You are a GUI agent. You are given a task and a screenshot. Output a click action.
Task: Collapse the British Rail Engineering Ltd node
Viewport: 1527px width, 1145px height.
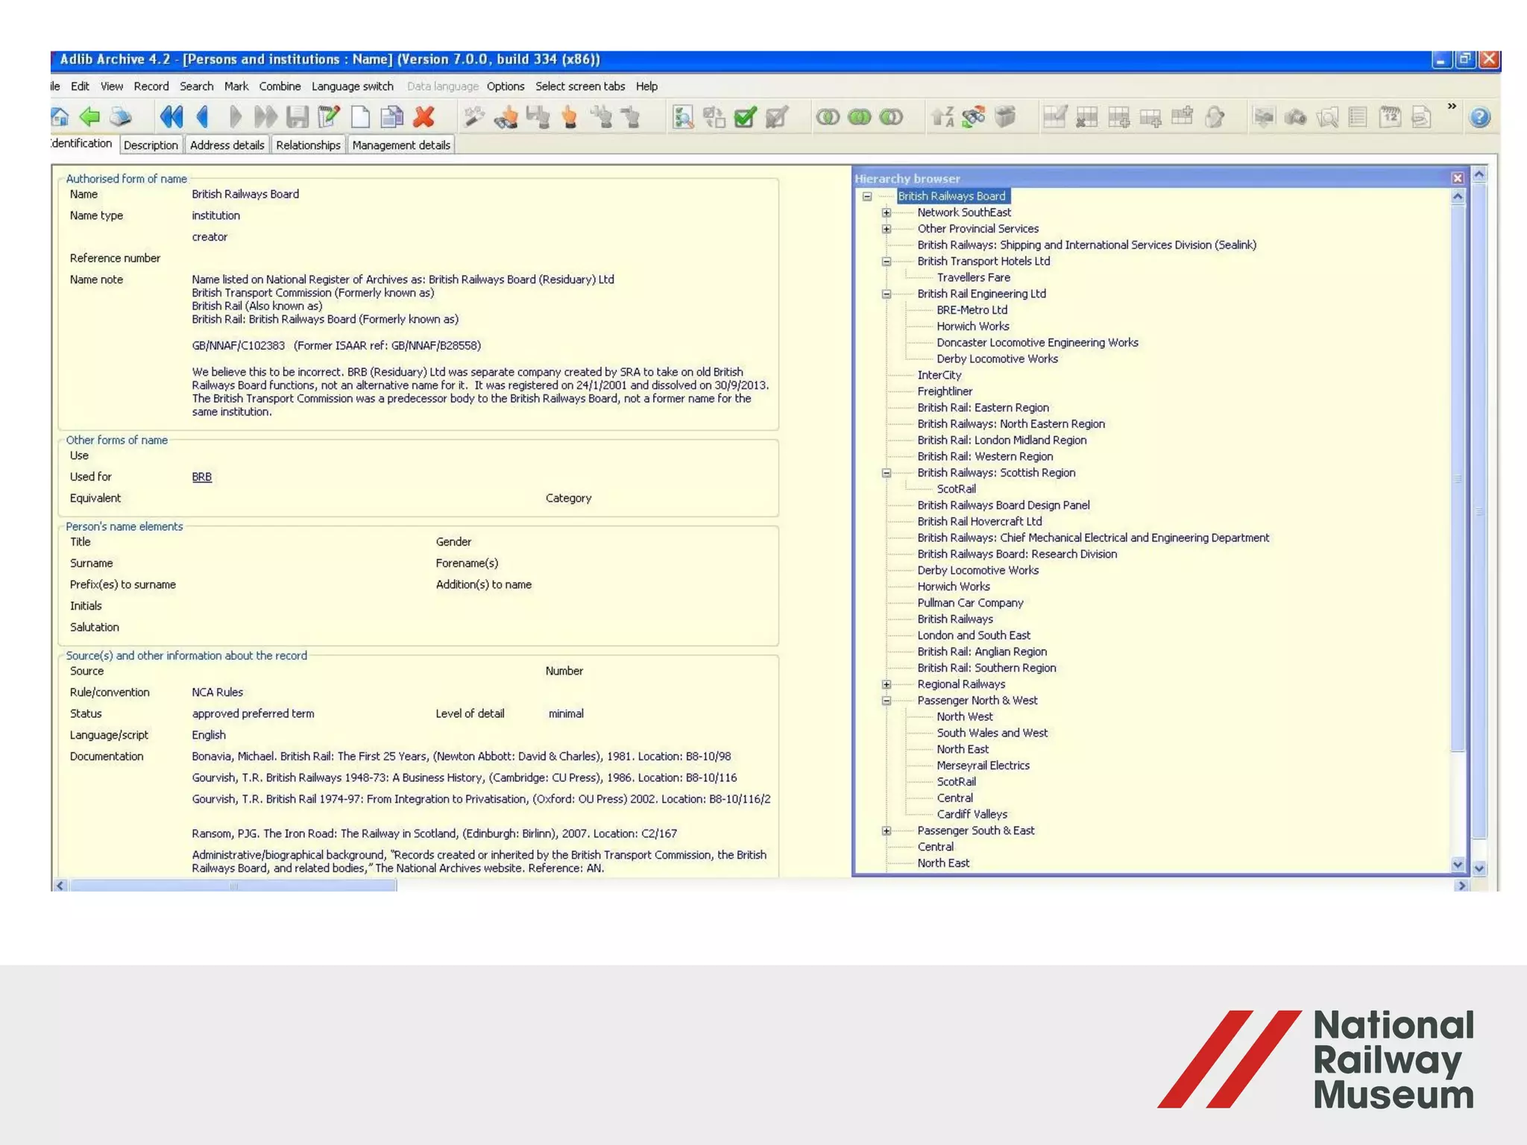pyautogui.click(x=887, y=294)
